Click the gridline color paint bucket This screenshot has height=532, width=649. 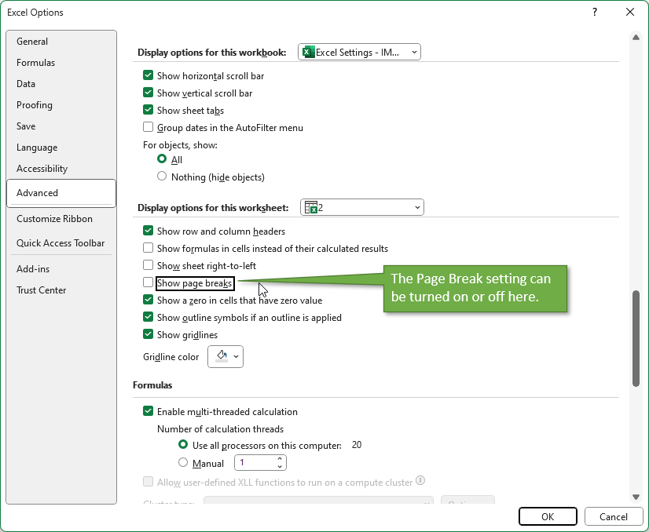[x=221, y=356]
